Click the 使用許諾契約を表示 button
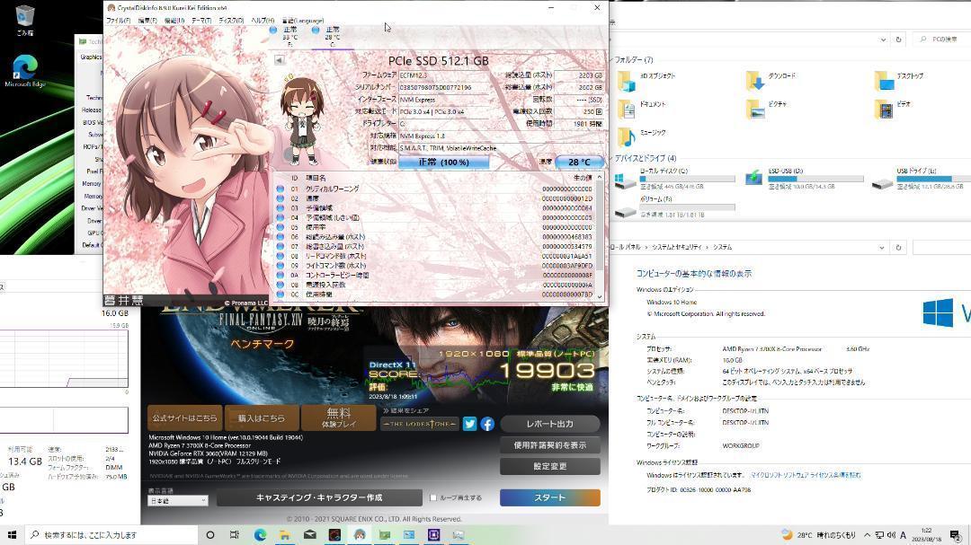Viewport: 971px width, 545px height. 550,444
